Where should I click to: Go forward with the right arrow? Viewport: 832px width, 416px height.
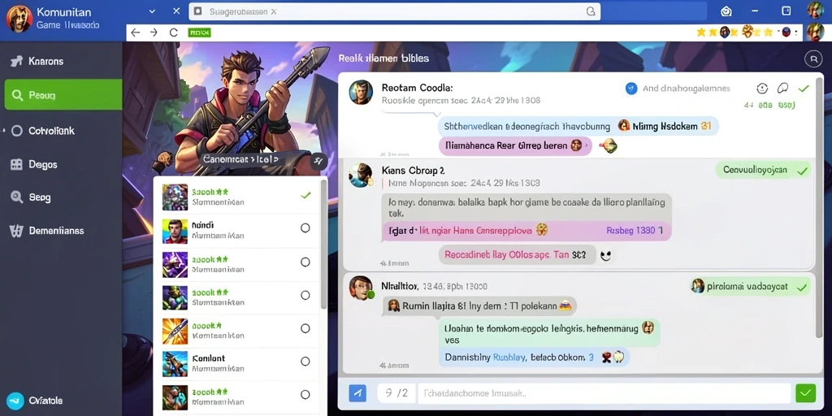point(154,32)
